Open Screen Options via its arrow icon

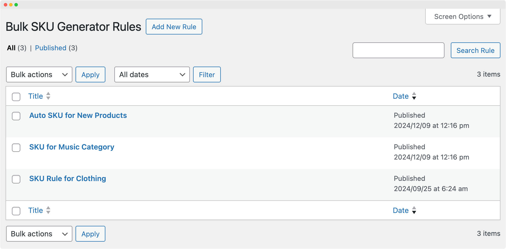coord(490,16)
